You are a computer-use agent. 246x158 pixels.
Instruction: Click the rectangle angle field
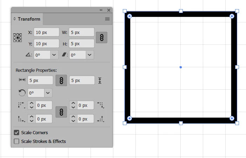point(36,93)
